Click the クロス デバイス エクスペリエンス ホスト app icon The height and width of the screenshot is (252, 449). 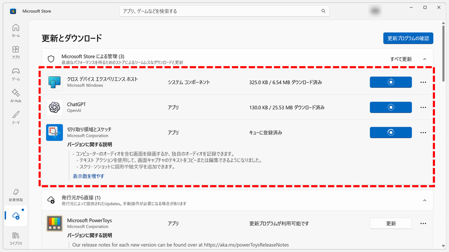coord(54,82)
